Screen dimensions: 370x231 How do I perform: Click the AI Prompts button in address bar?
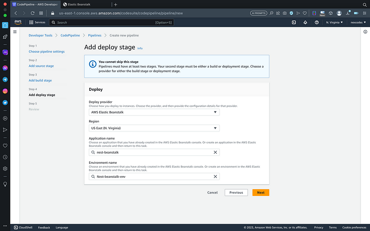point(259,13)
